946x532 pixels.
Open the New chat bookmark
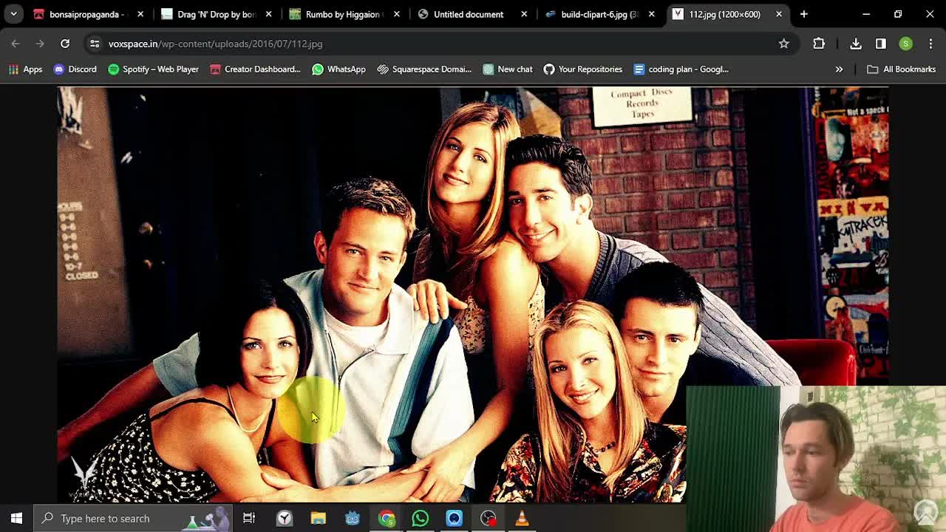click(x=508, y=69)
